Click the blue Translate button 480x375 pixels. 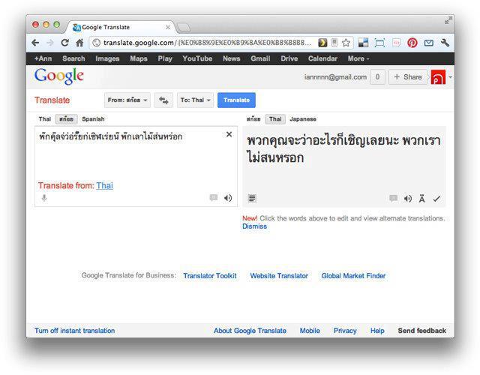(x=236, y=100)
